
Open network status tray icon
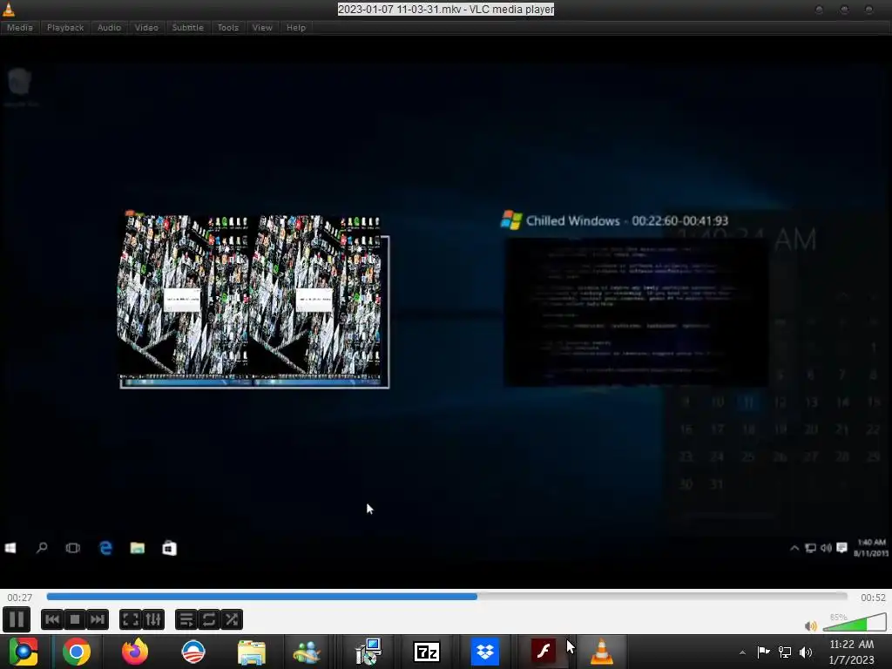coord(785,652)
